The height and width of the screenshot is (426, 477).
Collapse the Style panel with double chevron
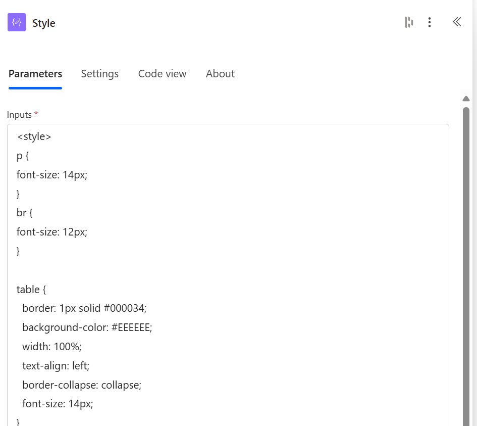[x=457, y=22]
